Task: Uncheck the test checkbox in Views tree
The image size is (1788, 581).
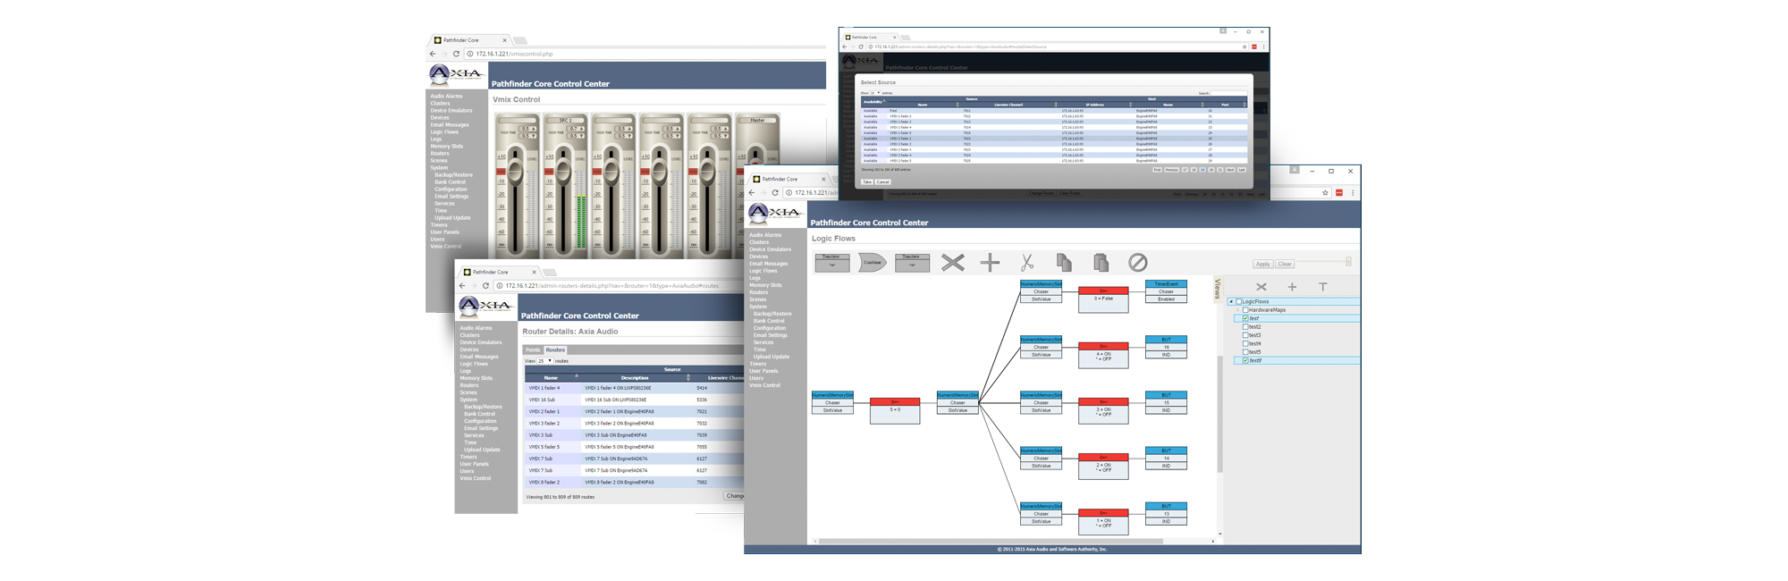Action: point(1245,318)
